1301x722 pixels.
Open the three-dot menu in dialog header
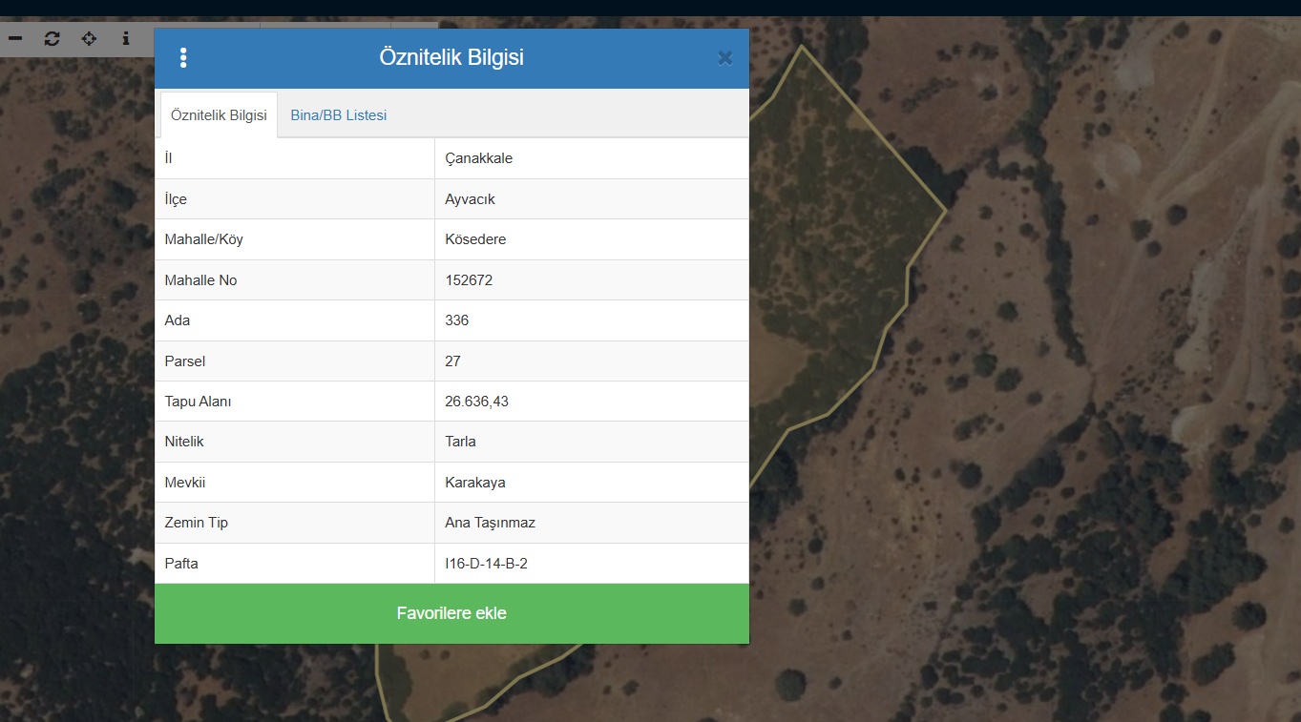point(183,58)
